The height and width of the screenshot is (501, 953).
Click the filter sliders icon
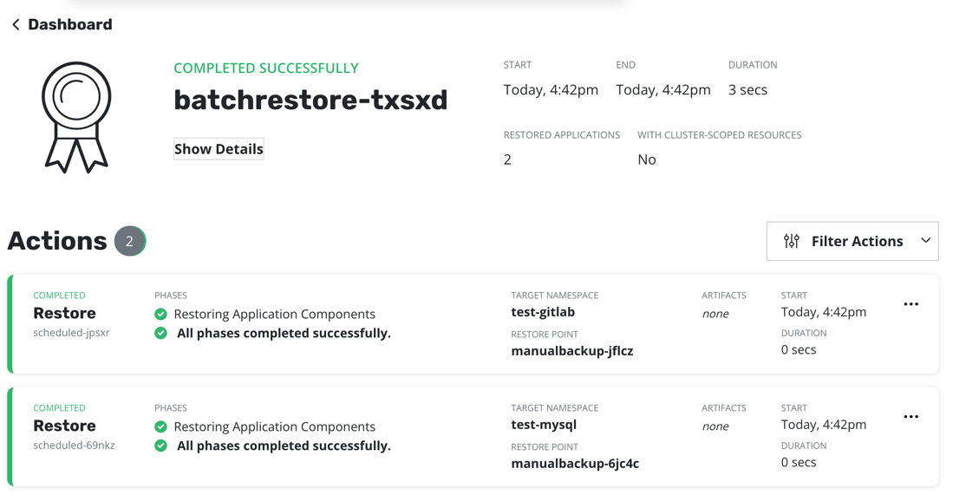791,242
